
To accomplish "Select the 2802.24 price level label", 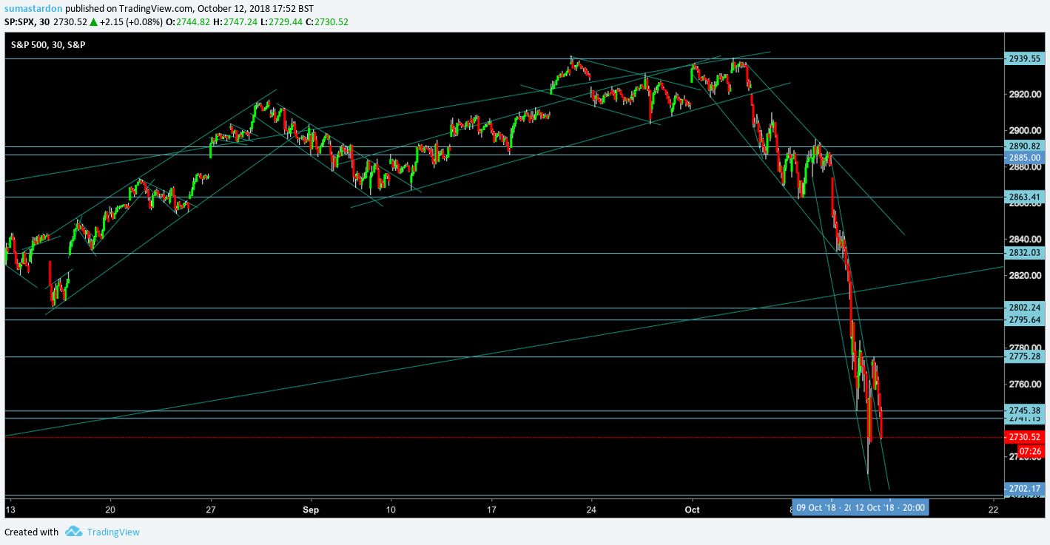I will (x=1025, y=308).
